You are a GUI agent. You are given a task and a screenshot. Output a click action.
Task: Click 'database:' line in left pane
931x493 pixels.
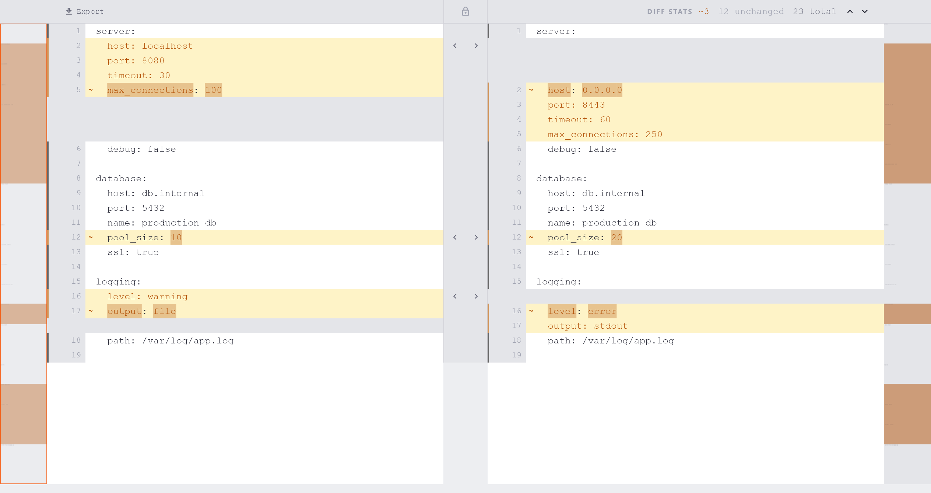(121, 178)
